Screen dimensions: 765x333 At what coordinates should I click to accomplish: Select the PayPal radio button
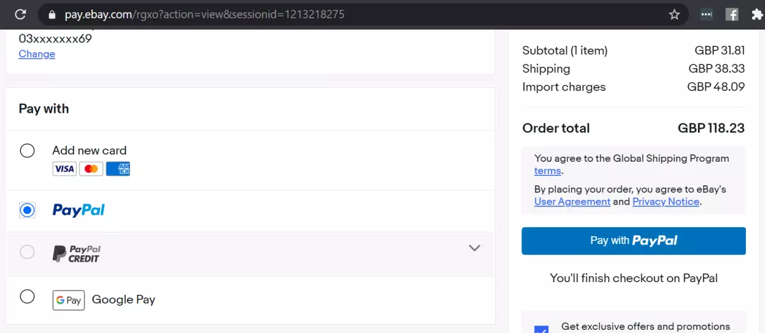coord(27,210)
